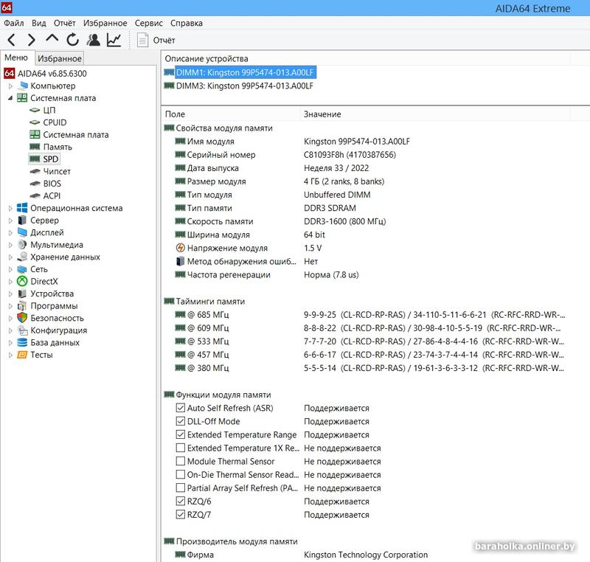This screenshot has height=562, width=590.
Task: Toggle the RZQ/7 checkbox
Action: click(180, 514)
